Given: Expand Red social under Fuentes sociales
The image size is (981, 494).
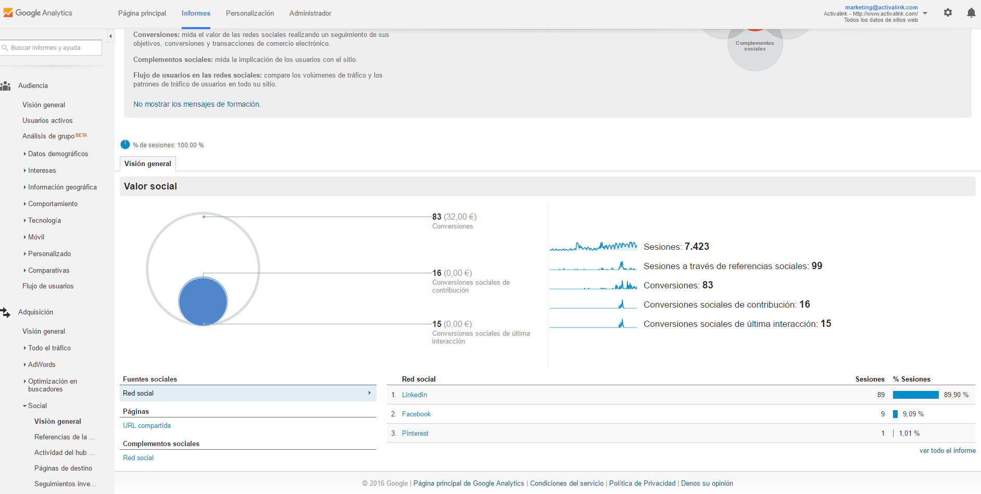Looking at the screenshot, I should pos(370,393).
